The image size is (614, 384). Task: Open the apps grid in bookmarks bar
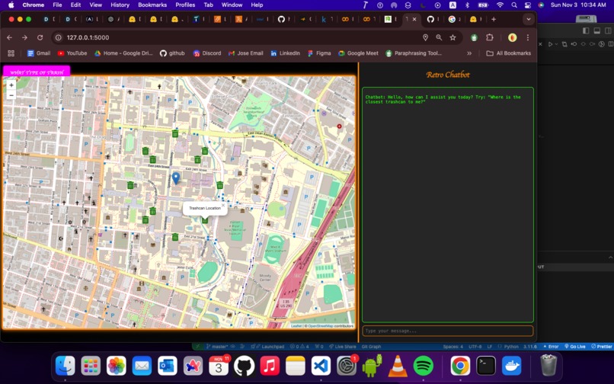(x=11, y=53)
